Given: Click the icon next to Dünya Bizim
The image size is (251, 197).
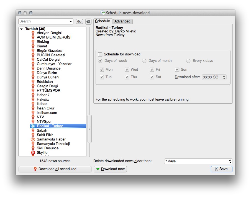Looking at the screenshot, I should pyautogui.click(x=33, y=73).
